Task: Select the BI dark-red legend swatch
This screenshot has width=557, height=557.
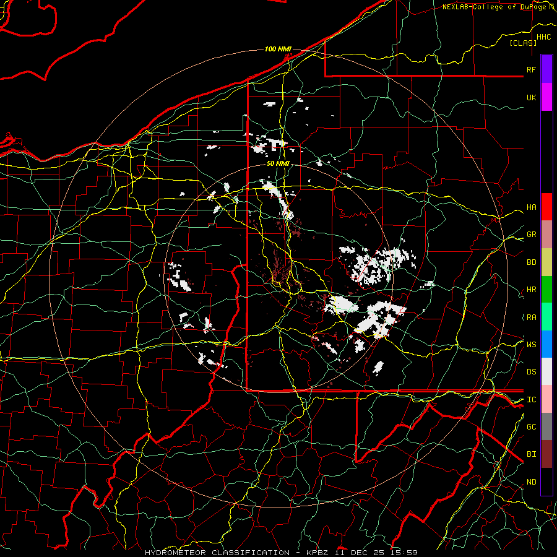Action: [x=546, y=454]
